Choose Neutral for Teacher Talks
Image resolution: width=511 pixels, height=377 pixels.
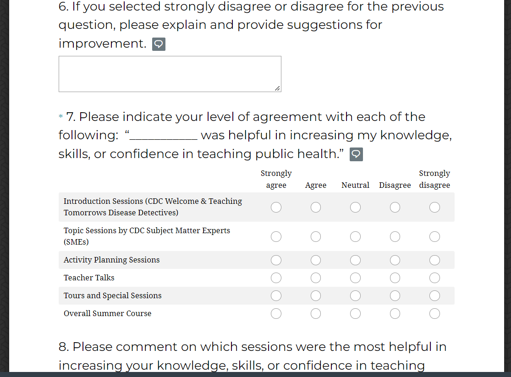click(355, 278)
